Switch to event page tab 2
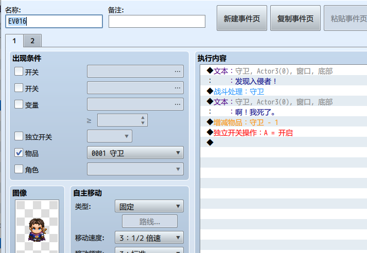The height and width of the screenshot is (253, 367). click(x=32, y=41)
